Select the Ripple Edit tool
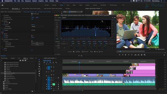 coord(39,64)
